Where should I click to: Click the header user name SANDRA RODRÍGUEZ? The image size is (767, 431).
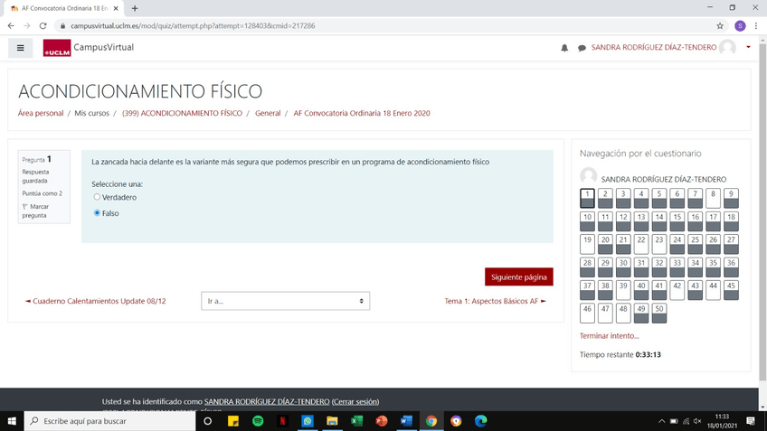654,47
